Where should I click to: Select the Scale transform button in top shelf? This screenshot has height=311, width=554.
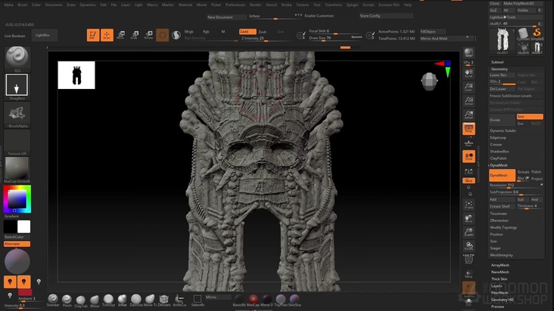(135, 35)
